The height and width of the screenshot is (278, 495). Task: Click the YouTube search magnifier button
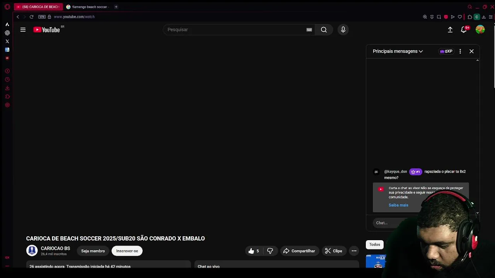(x=324, y=30)
